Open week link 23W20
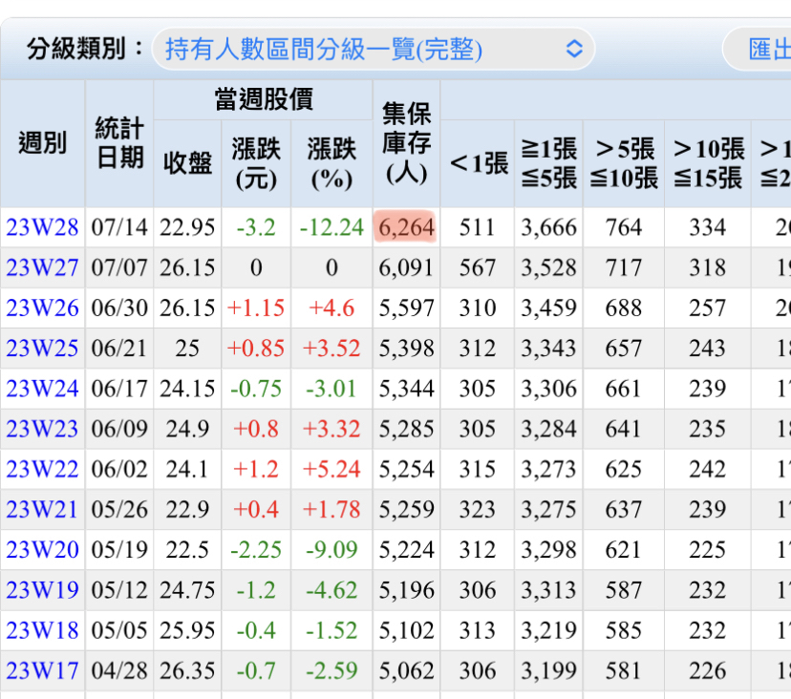Viewport: 791px width, 699px height. click(42, 550)
